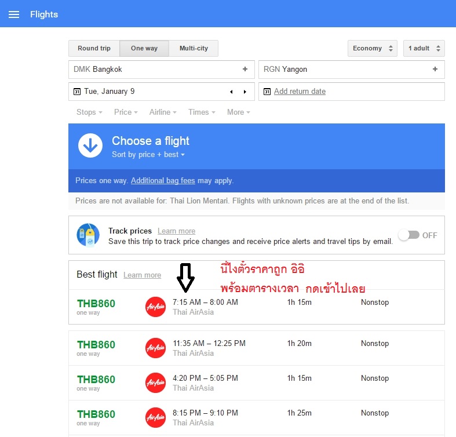Click the calendar icon beside Add return date
Viewport: 456px width, 437px height.
[x=267, y=92]
